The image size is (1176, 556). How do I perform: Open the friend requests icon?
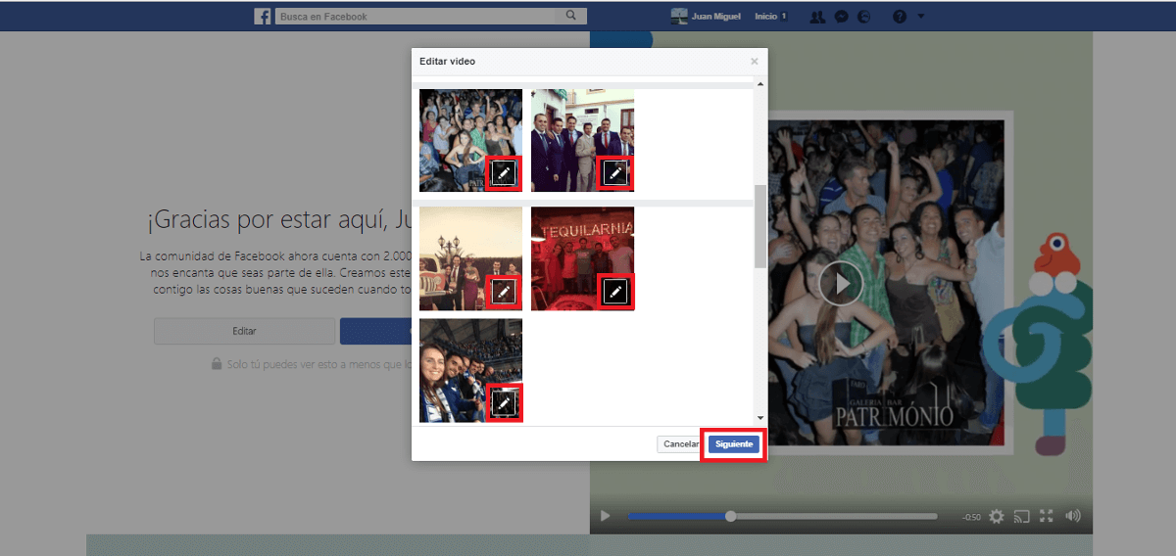pos(817,17)
